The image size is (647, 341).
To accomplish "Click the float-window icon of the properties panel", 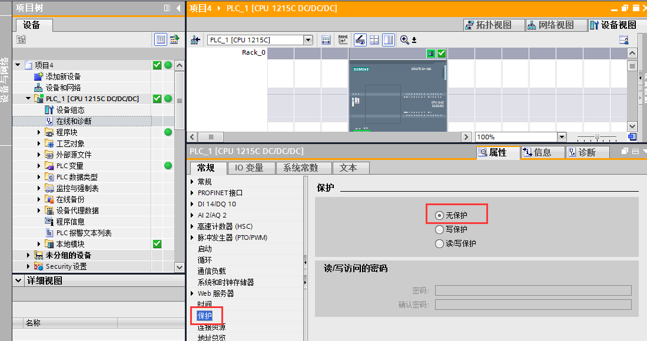I will [x=625, y=151].
